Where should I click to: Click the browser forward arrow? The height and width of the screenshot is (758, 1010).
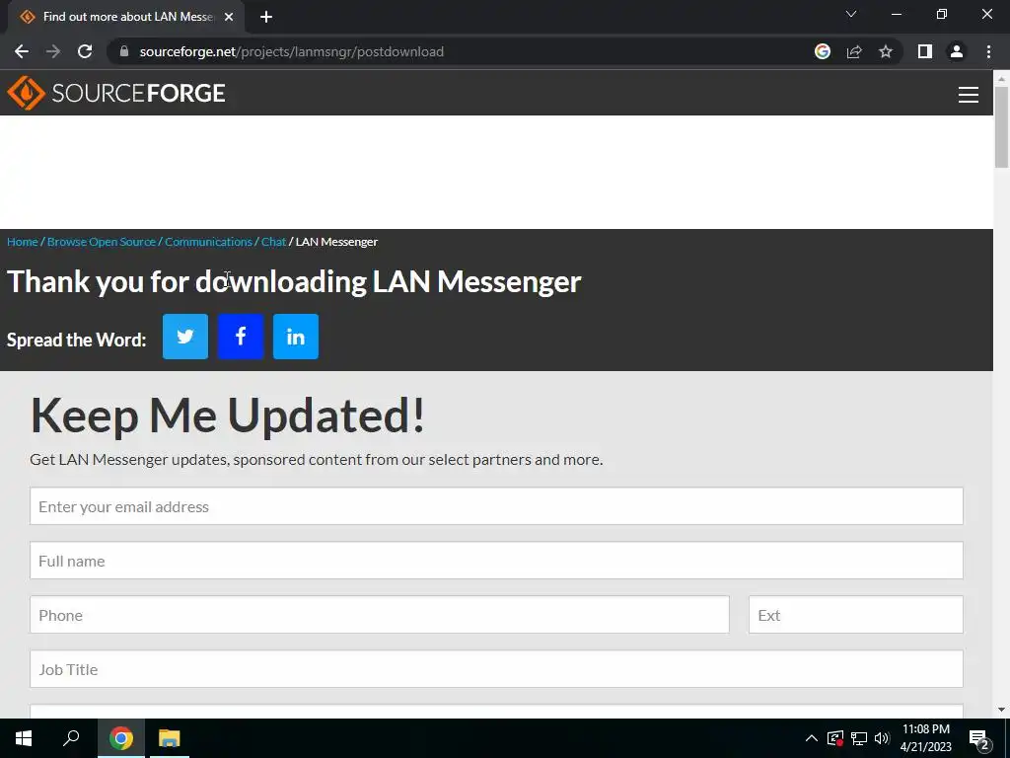(53, 51)
